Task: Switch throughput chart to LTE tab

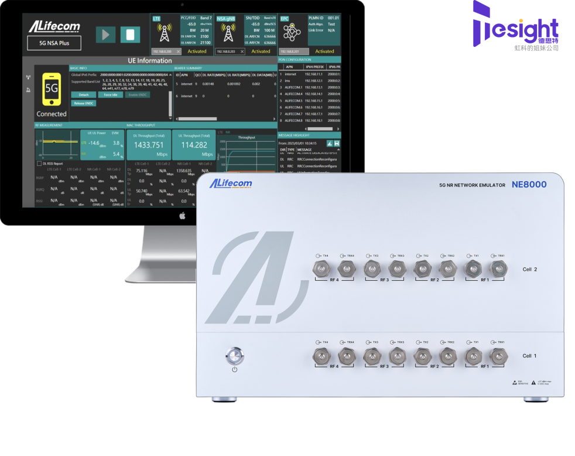Action: 220,132
